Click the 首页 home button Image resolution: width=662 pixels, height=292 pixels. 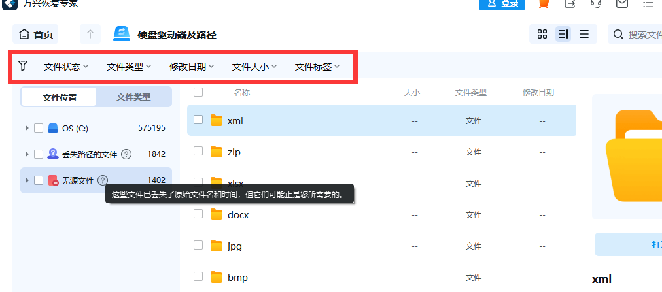(x=35, y=35)
